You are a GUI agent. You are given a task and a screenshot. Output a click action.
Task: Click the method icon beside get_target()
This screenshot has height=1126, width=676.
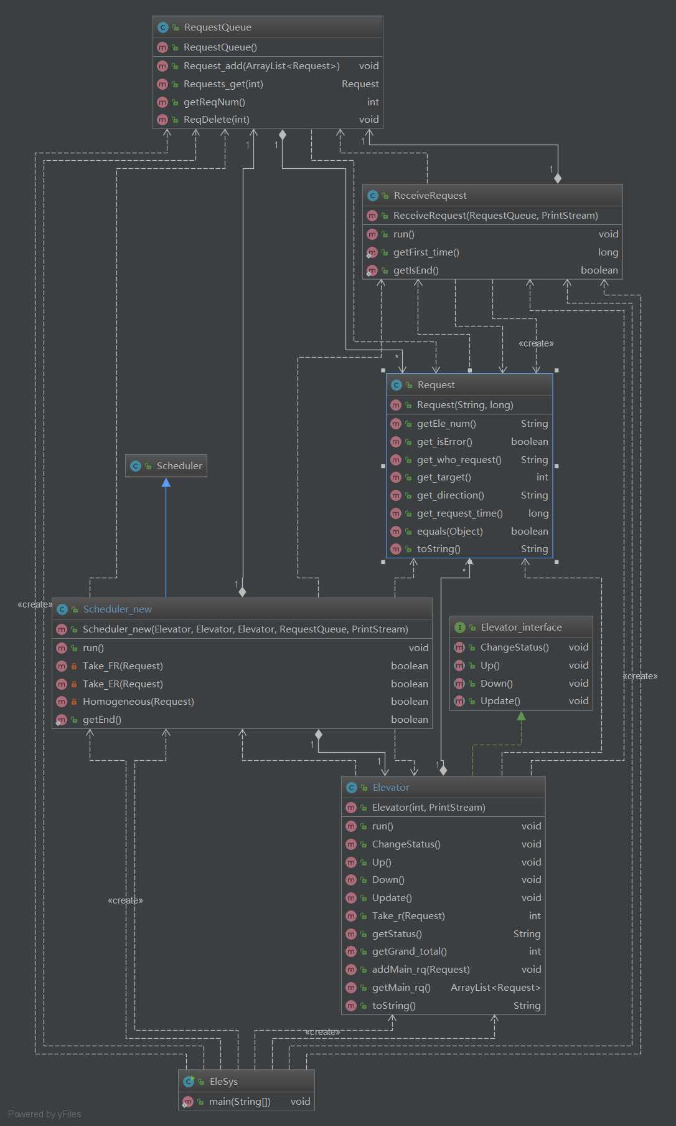(396, 477)
